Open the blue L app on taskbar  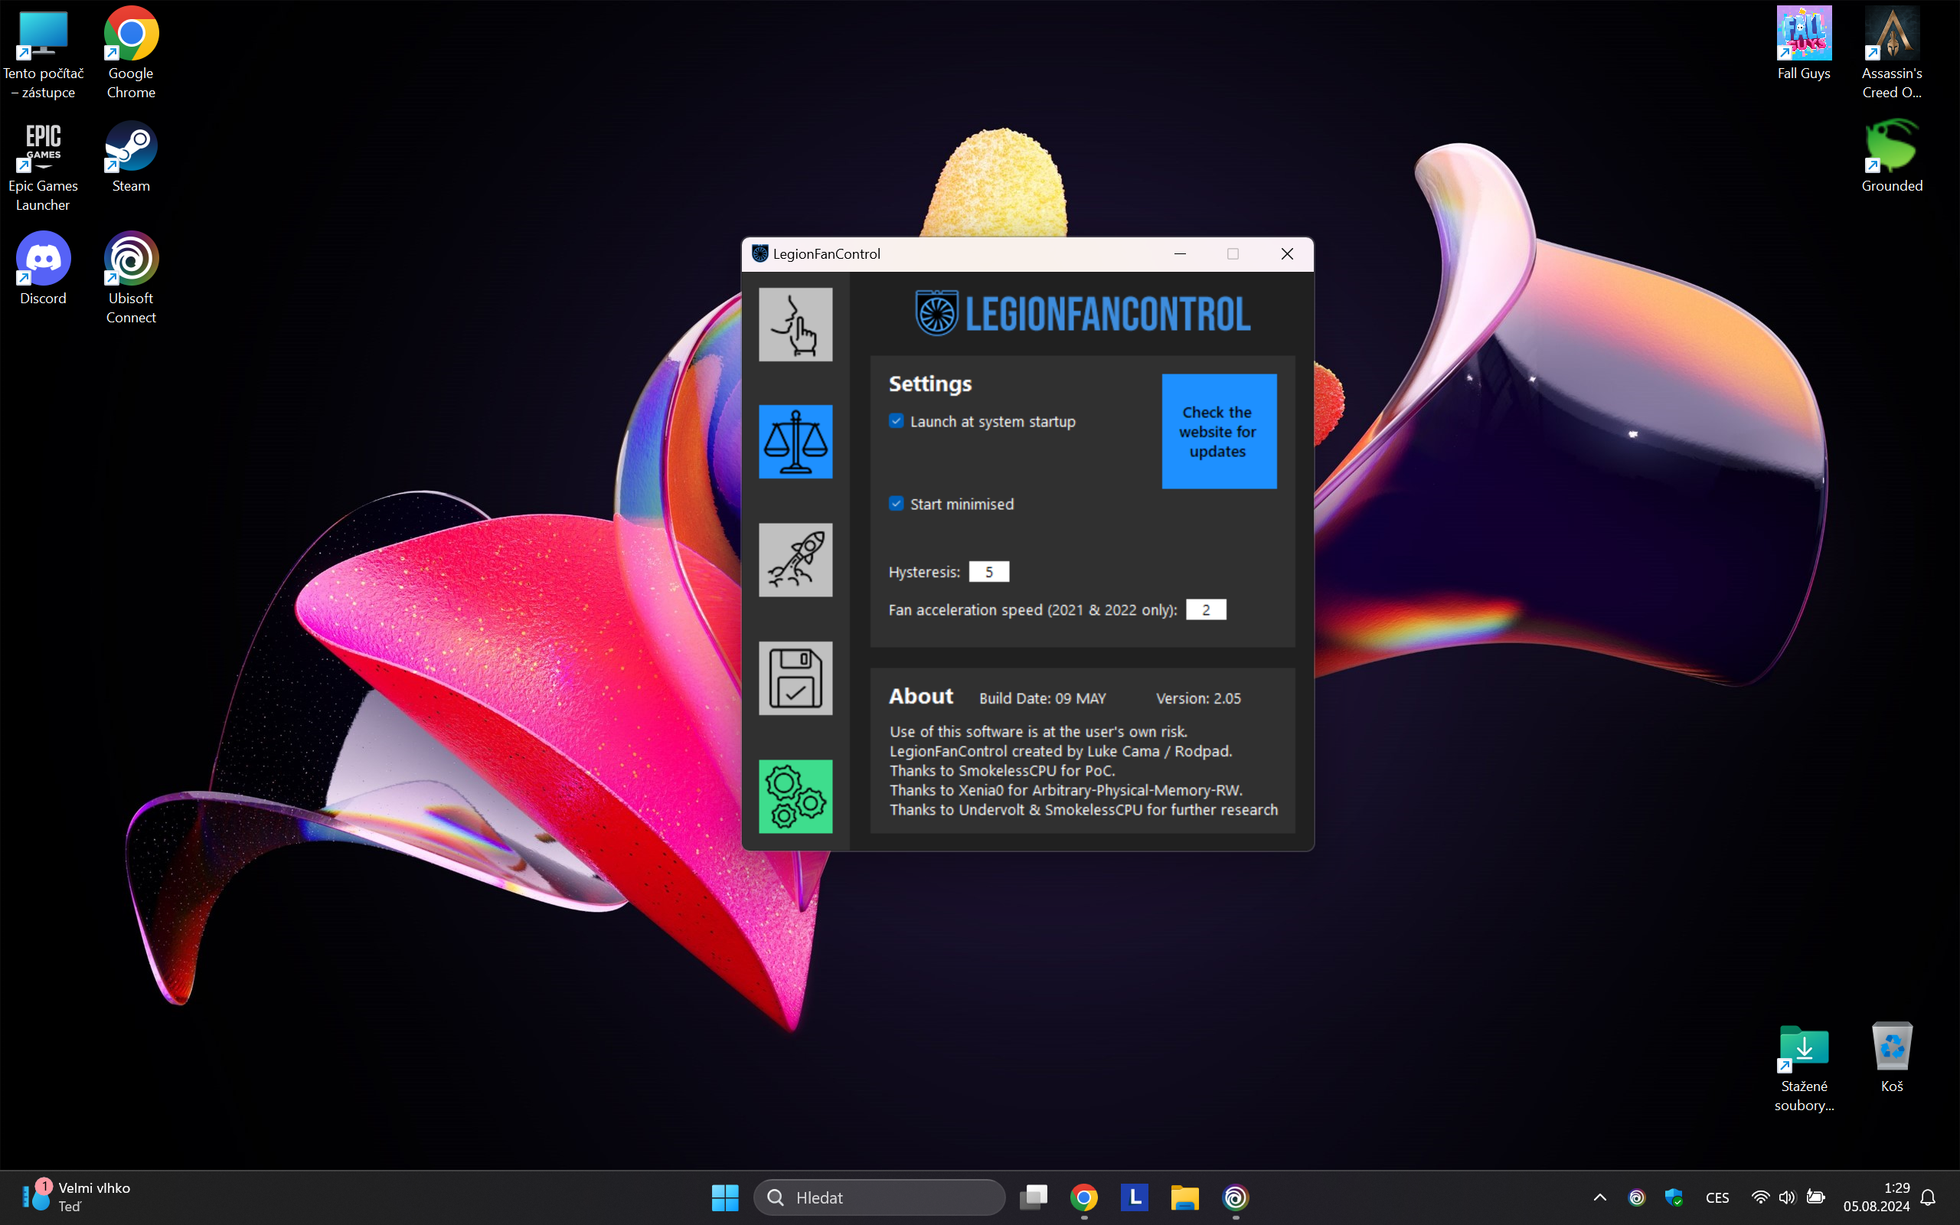(x=1135, y=1197)
